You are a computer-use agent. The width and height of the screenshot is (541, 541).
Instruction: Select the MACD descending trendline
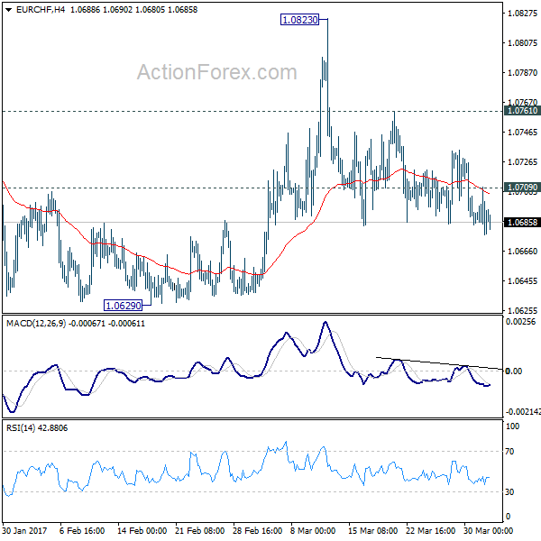[x=439, y=363]
